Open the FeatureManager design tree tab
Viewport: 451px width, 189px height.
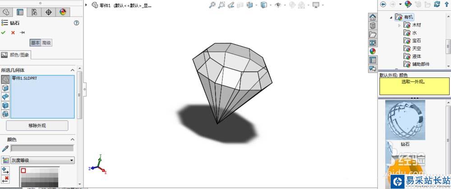pyautogui.click(x=6, y=12)
